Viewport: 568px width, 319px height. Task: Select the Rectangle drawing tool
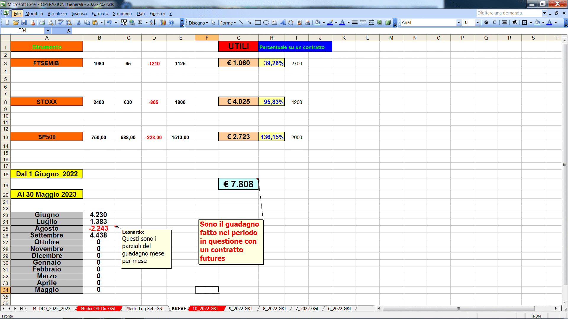point(258,22)
